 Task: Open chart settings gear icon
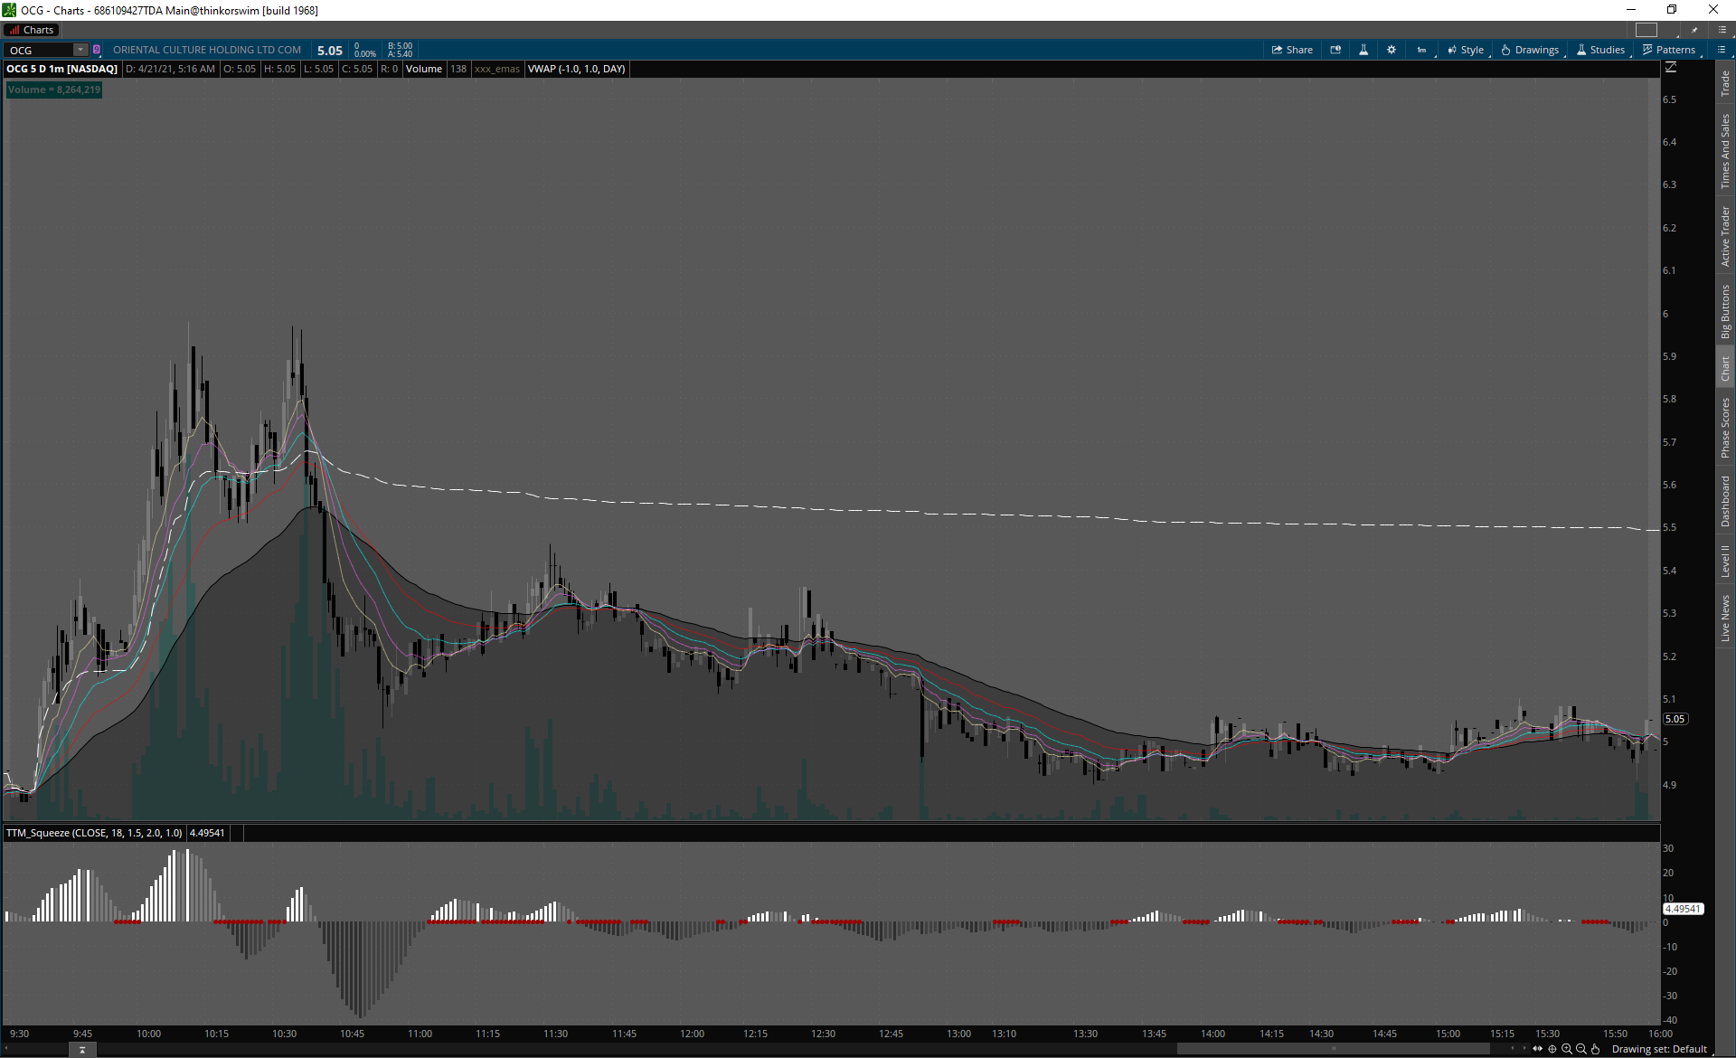click(x=1392, y=50)
